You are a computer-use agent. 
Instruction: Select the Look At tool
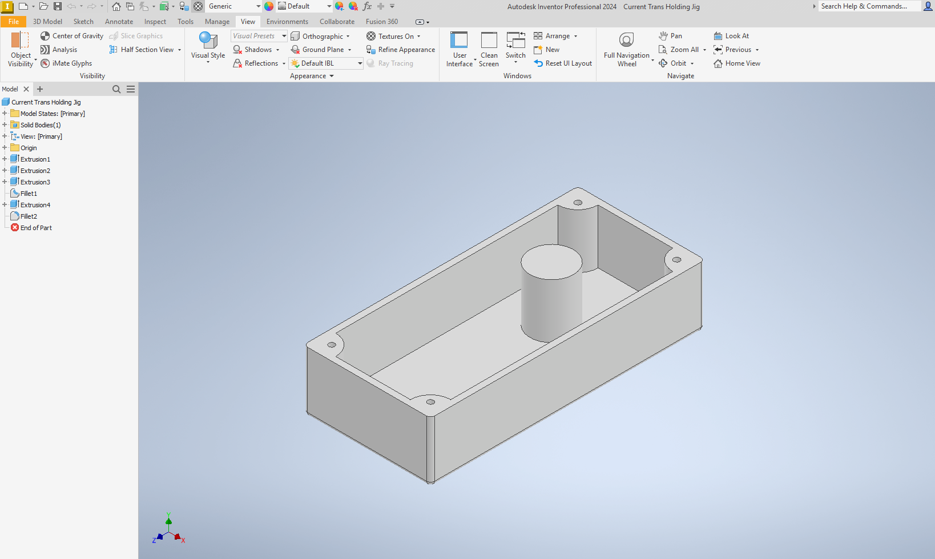coord(731,36)
